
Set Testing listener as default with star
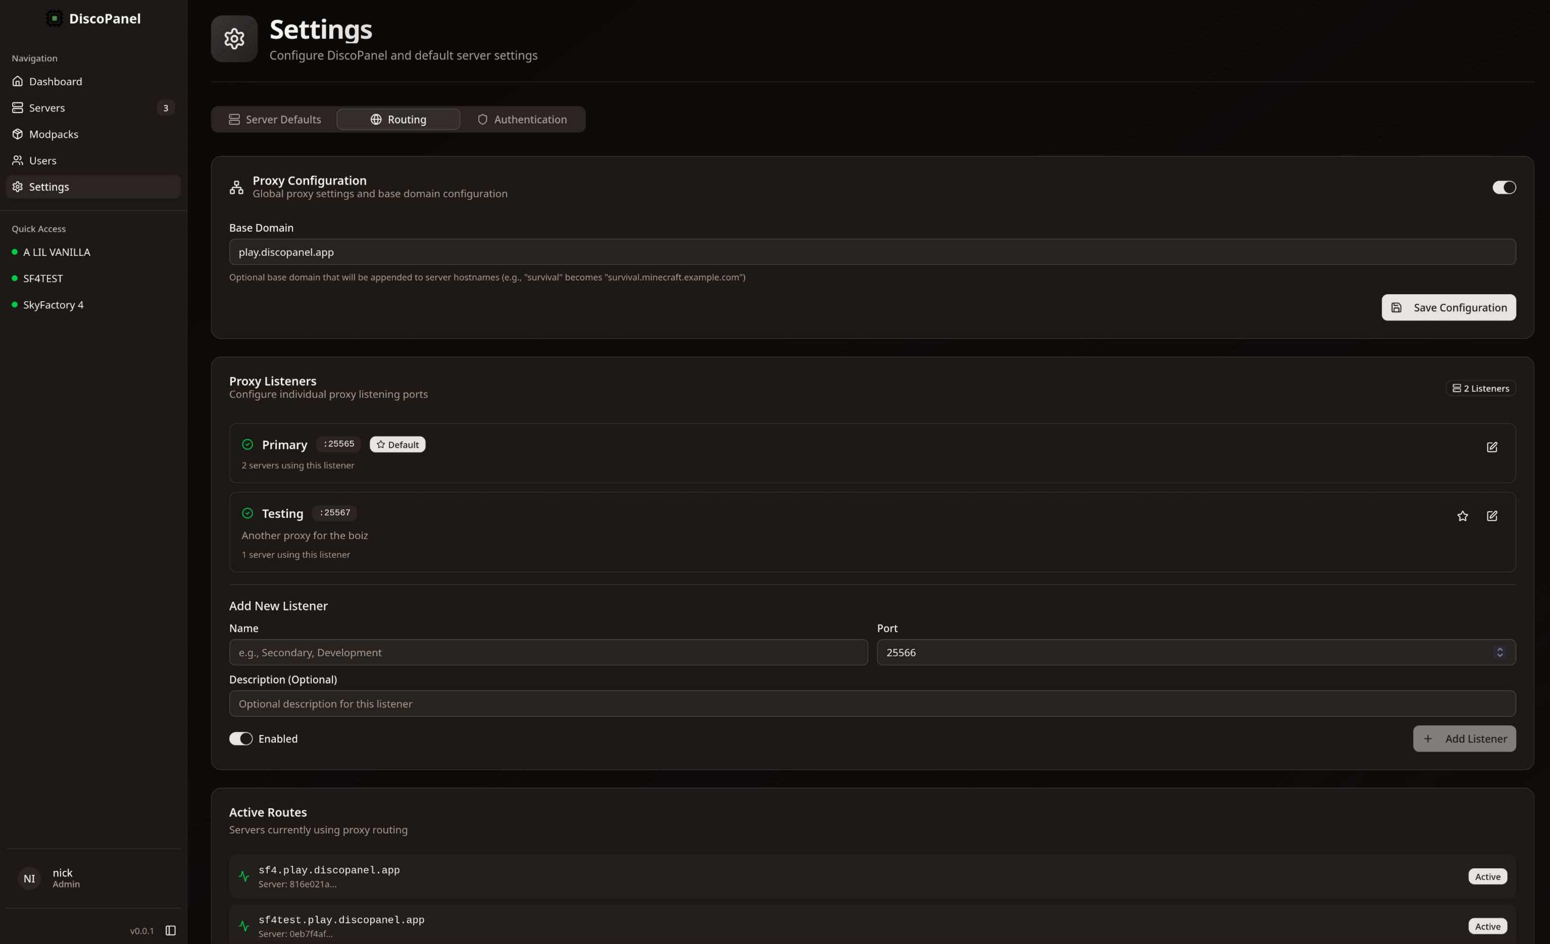1463,516
